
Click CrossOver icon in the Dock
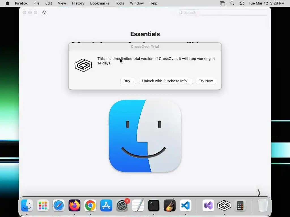coord(224,205)
